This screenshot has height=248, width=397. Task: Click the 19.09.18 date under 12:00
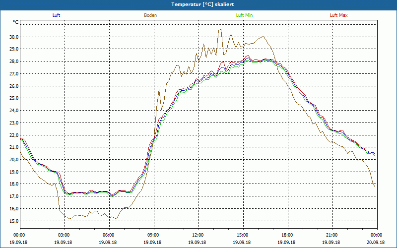click(x=197, y=242)
